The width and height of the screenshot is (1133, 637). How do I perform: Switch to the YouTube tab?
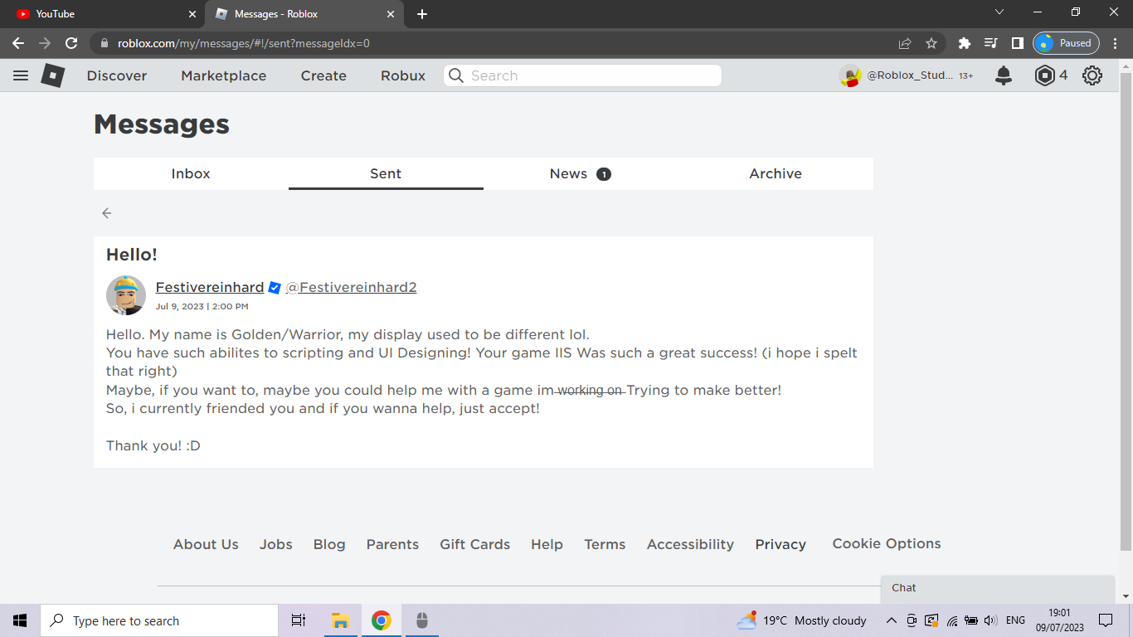point(105,14)
